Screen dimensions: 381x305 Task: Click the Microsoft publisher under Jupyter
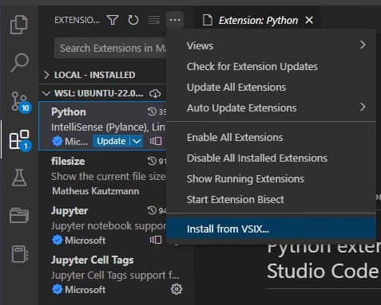(x=85, y=240)
